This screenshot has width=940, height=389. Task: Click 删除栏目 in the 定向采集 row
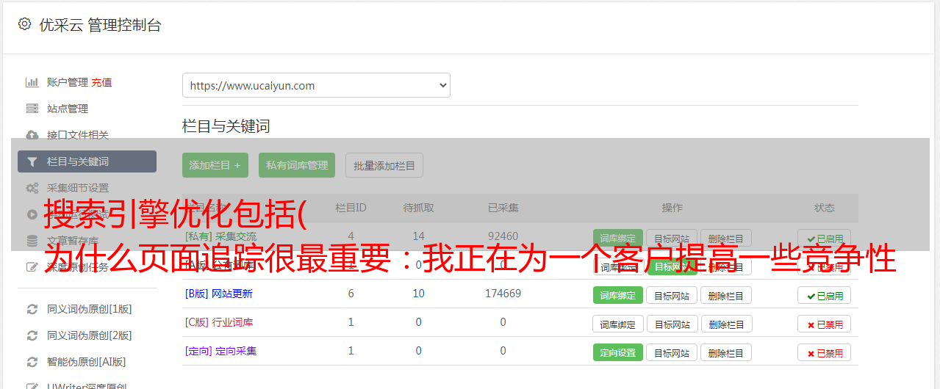726,352
